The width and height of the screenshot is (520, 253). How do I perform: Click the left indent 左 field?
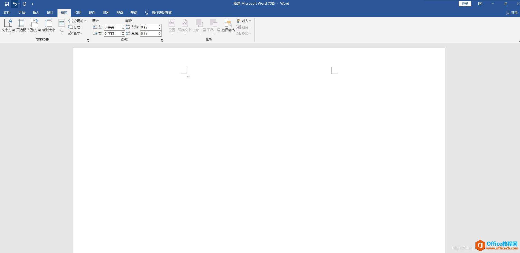(x=112, y=27)
